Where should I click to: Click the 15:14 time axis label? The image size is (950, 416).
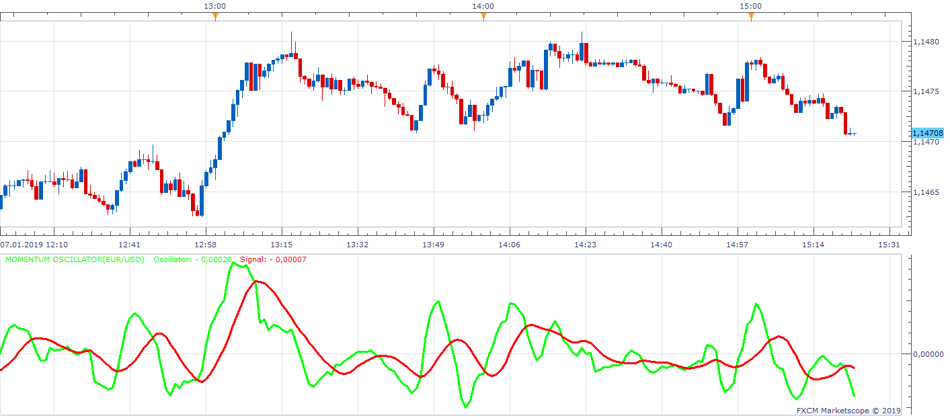813,245
